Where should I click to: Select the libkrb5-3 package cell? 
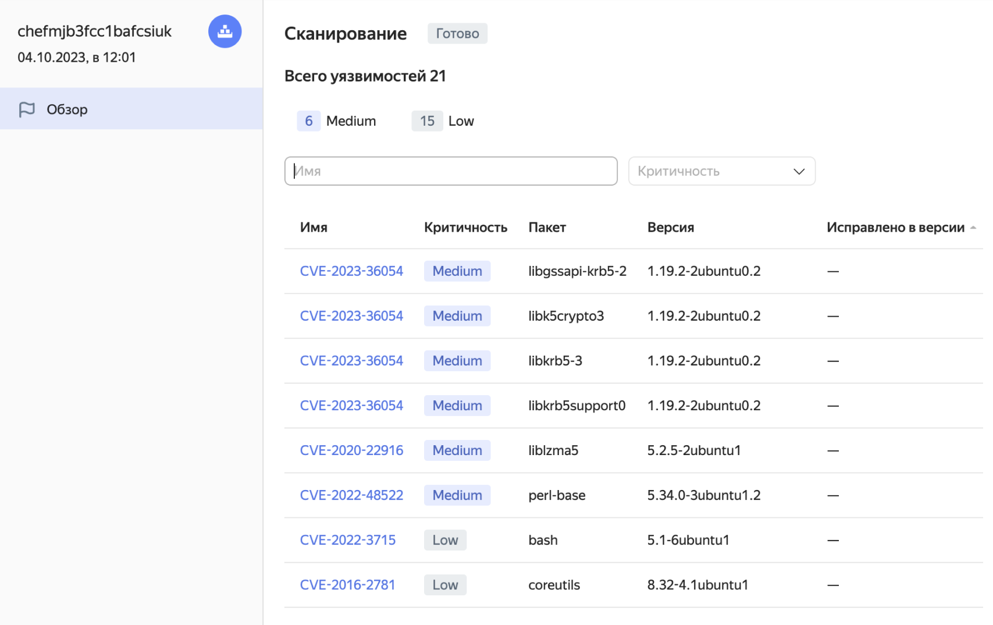tap(555, 361)
